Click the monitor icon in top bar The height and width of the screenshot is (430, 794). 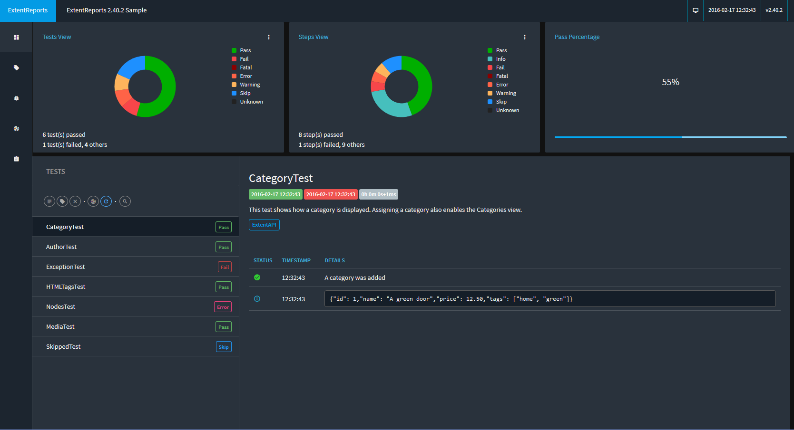[696, 10]
